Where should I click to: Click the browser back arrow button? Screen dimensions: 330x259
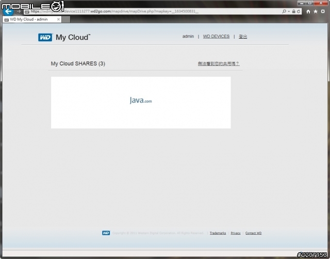coord(8,11)
